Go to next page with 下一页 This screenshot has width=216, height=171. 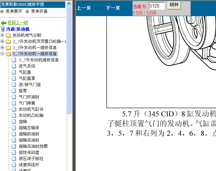click(113, 8)
